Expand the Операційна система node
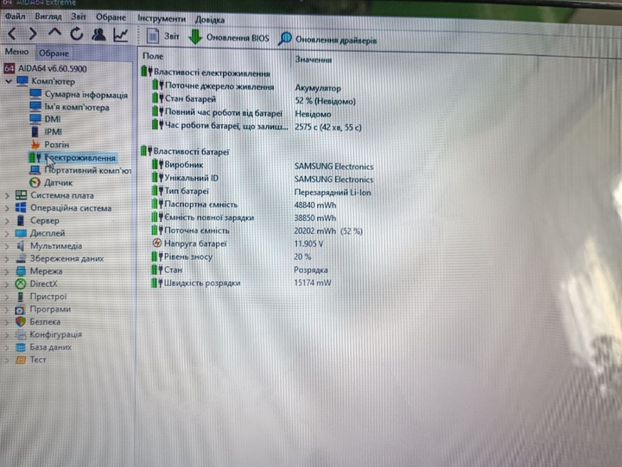 (x=7, y=208)
